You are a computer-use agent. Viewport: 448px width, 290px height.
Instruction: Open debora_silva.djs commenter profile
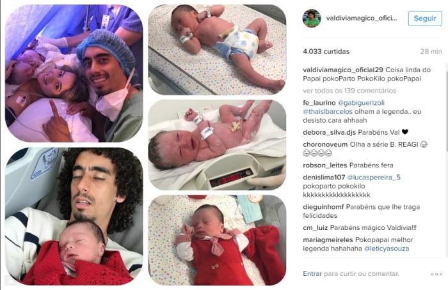point(329,132)
